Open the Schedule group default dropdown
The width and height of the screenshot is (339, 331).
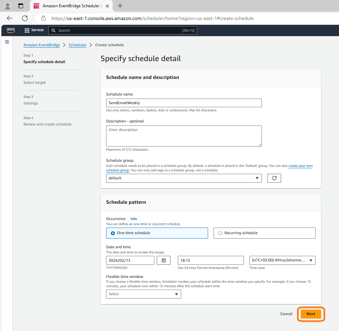tap(184, 178)
